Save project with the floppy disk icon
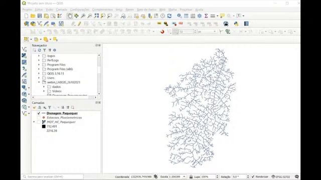 coord(40,16)
